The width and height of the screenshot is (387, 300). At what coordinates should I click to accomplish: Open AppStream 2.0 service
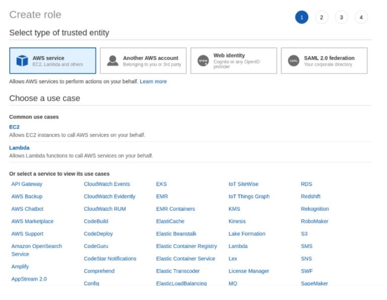pyautogui.click(x=29, y=279)
